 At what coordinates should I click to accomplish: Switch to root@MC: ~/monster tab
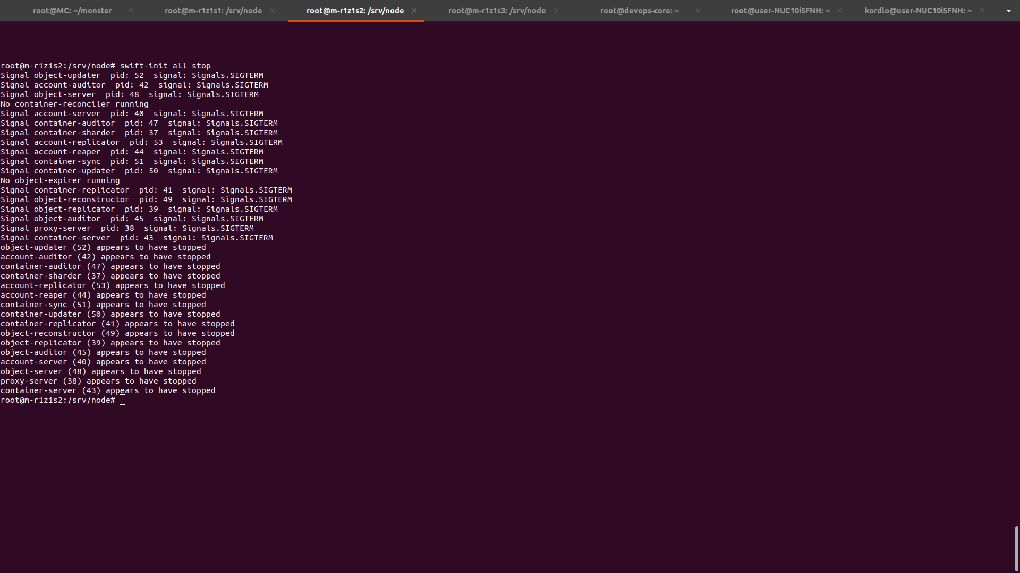click(x=72, y=11)
